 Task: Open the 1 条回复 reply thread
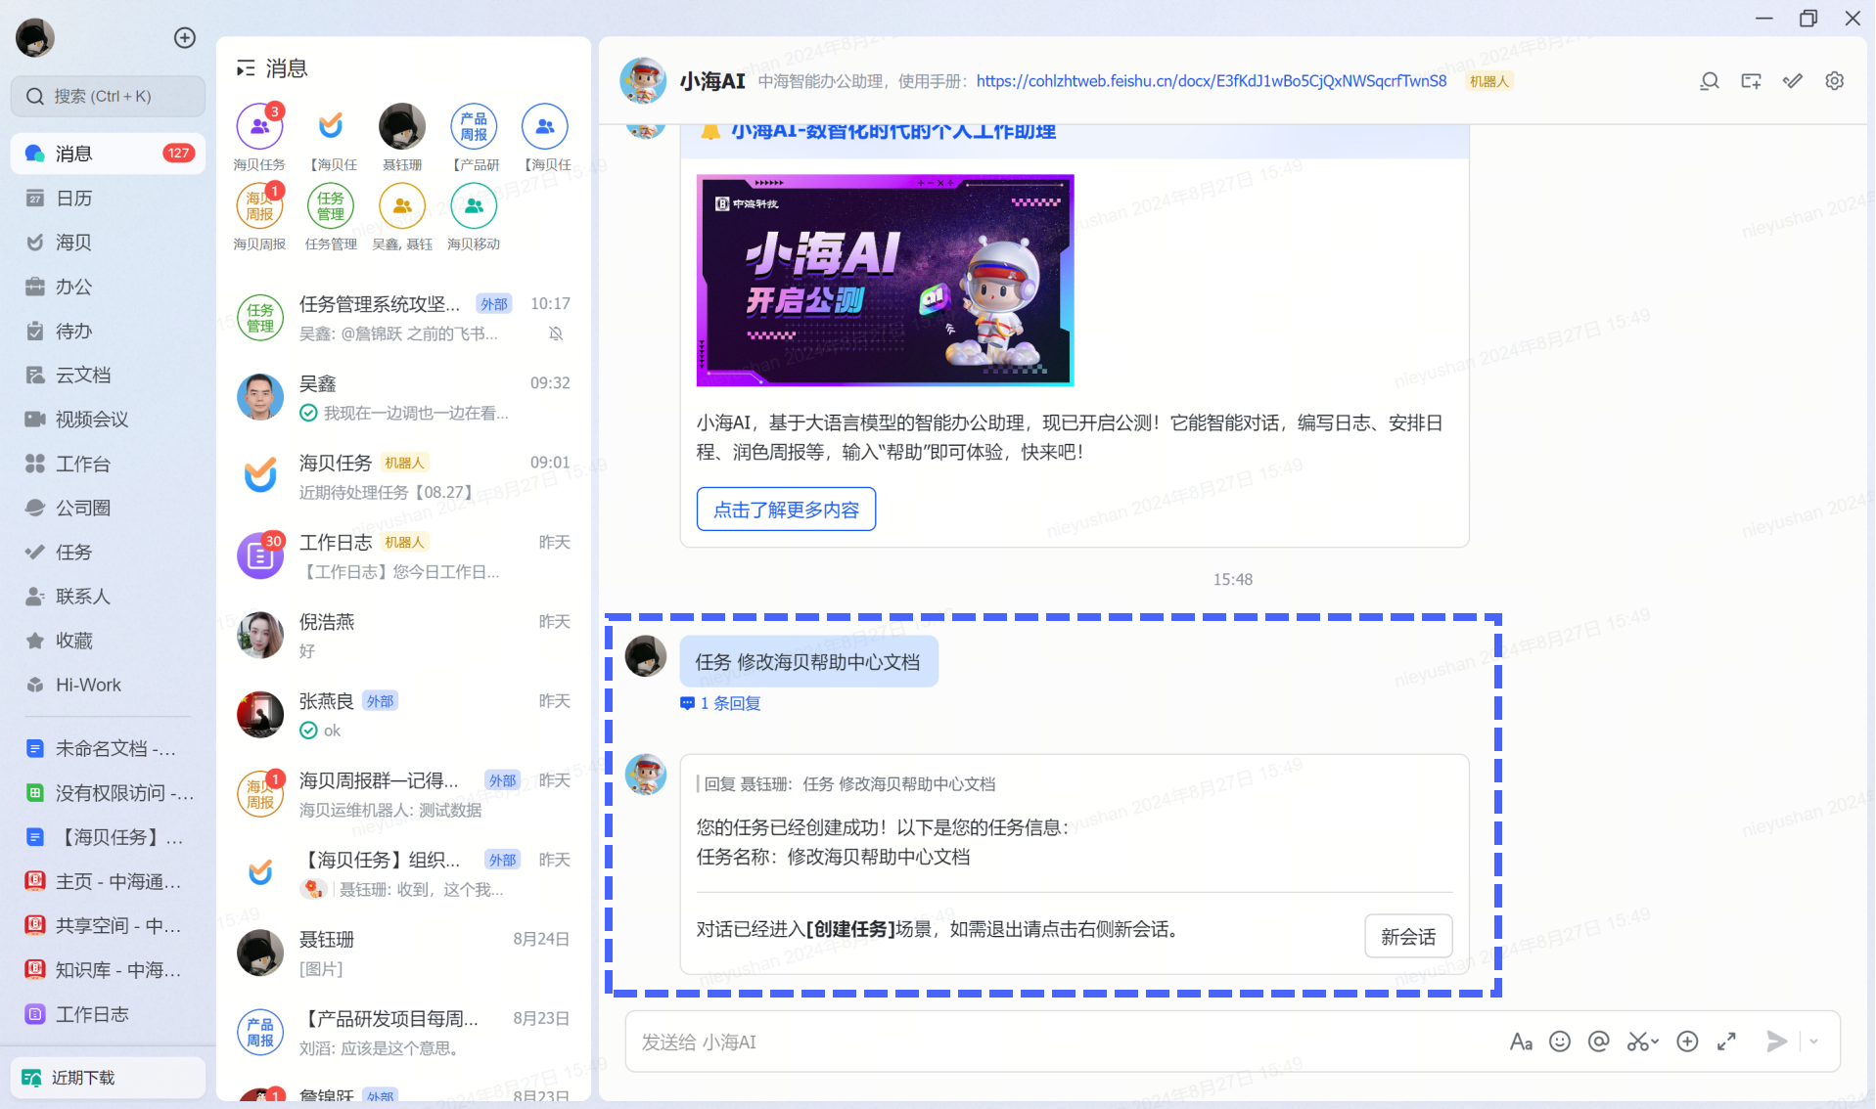[x=721, y=703]
